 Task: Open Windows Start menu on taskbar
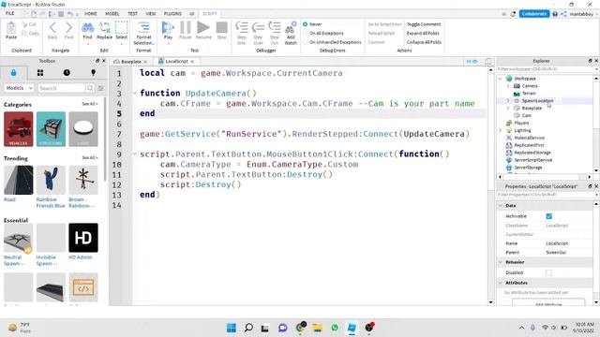click(x=232, y=328)
